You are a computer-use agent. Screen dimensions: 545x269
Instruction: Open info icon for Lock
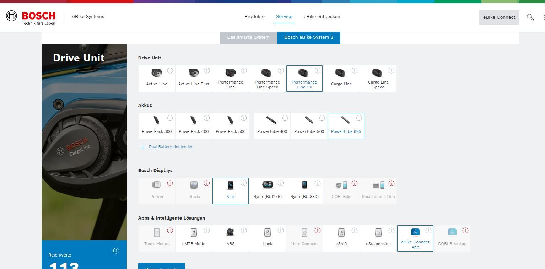point(281,230)
